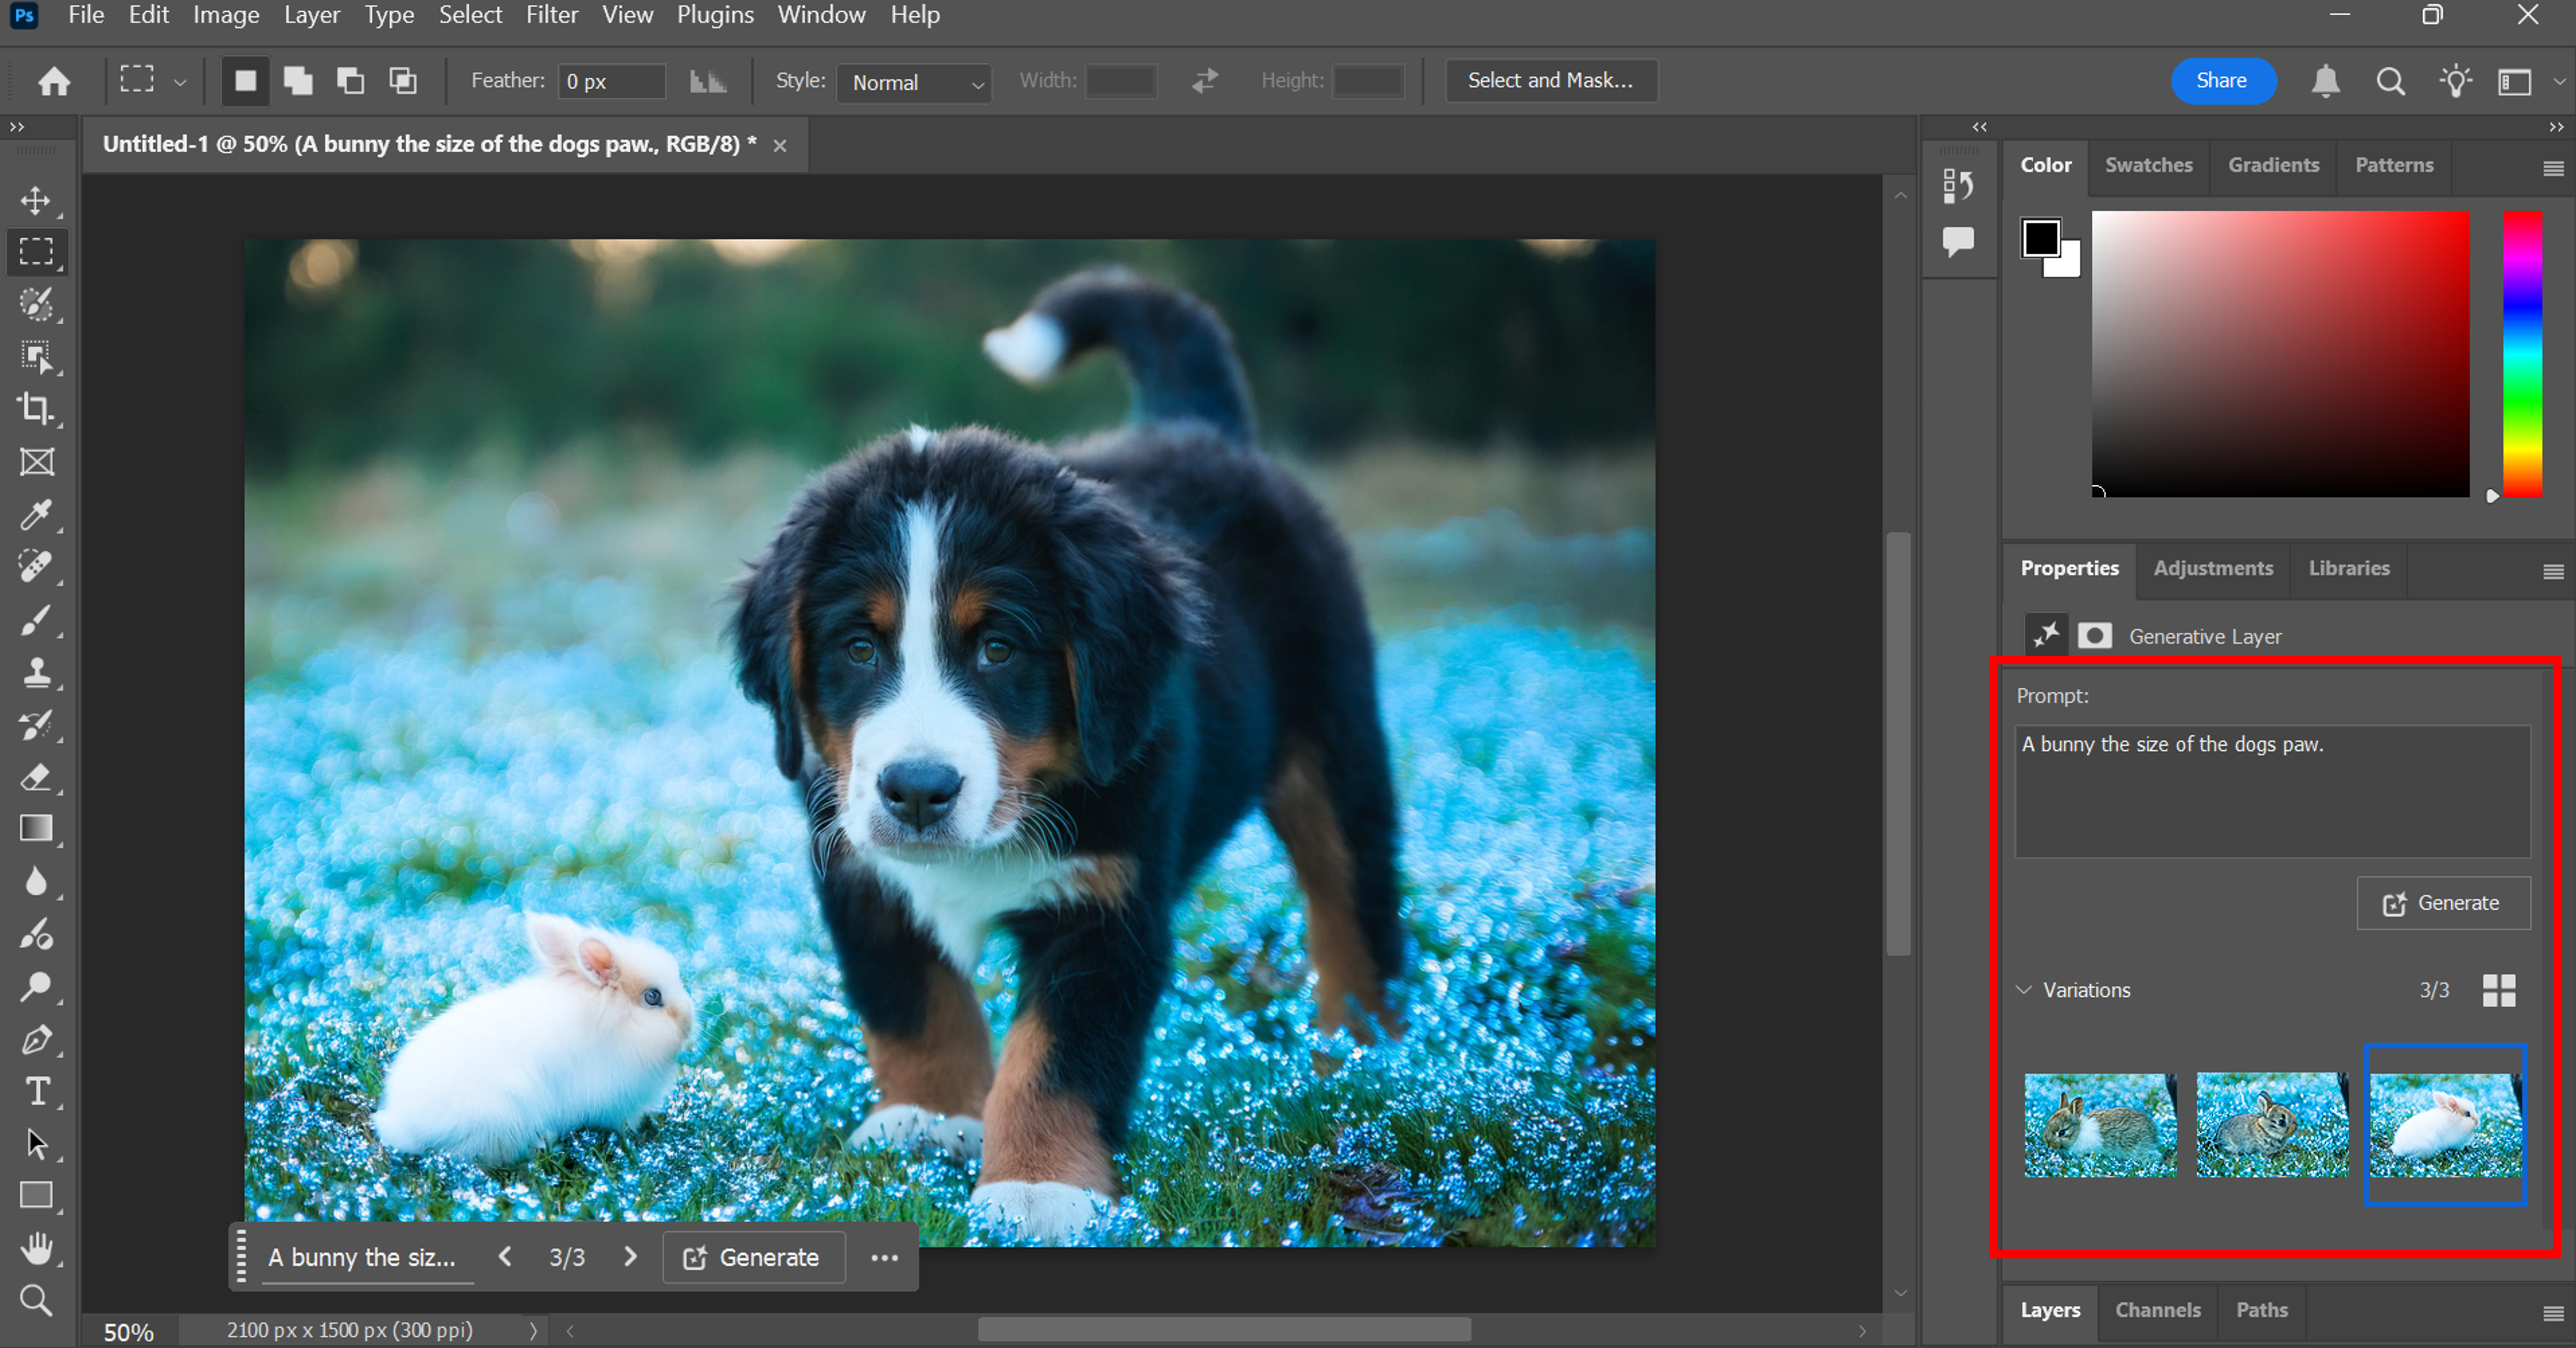The height and width of the screenshot is (1348, 2576).
Task: Switch to the Channels tab
Action: 2157,1310
